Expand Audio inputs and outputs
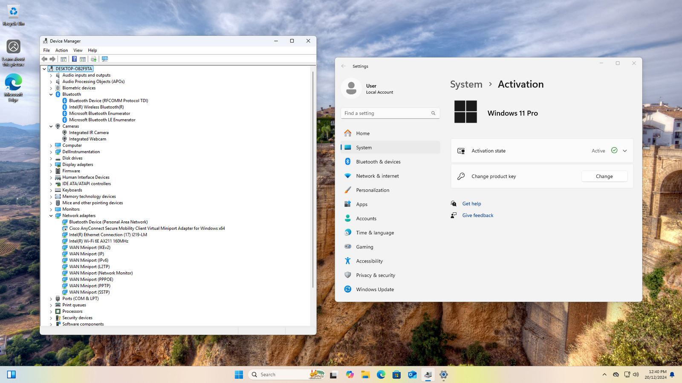Viewport: 682px width, 383px height. pyautogui.click(x=51, y=75)
